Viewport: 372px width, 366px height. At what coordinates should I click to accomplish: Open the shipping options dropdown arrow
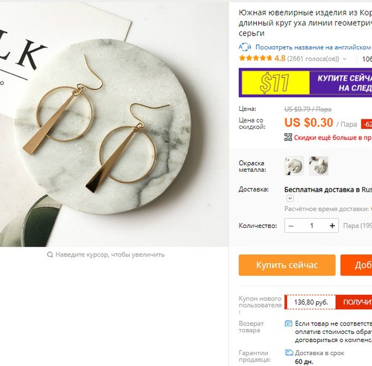click(290, 198)
